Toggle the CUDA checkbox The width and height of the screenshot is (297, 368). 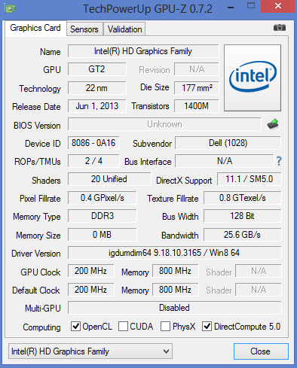coord(123,327)
